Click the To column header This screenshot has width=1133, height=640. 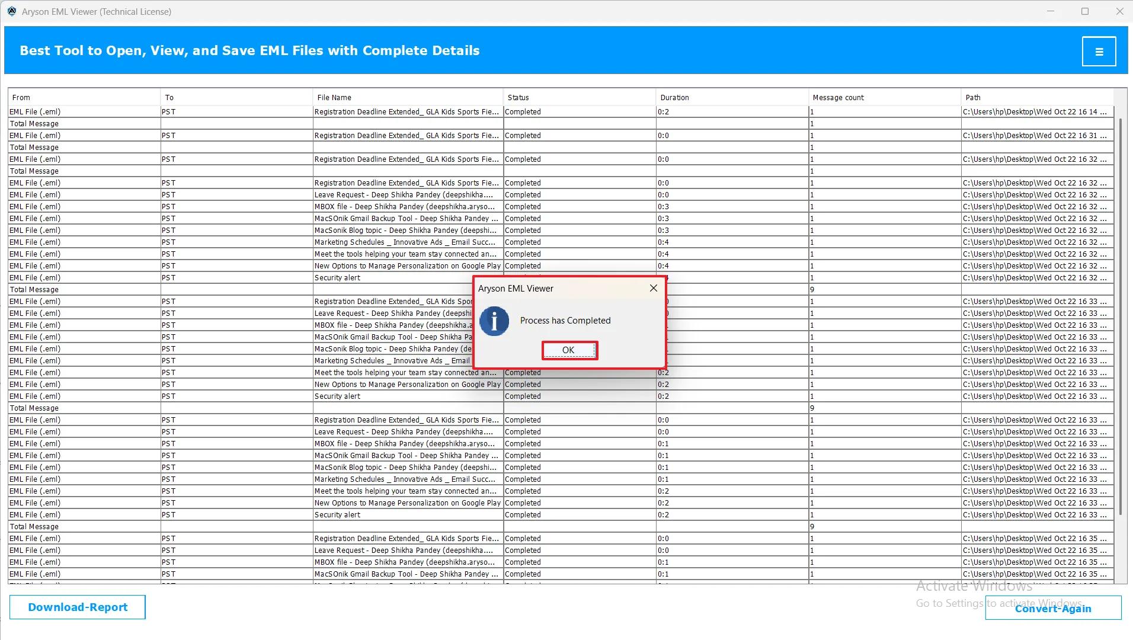[x=236, y=97]
